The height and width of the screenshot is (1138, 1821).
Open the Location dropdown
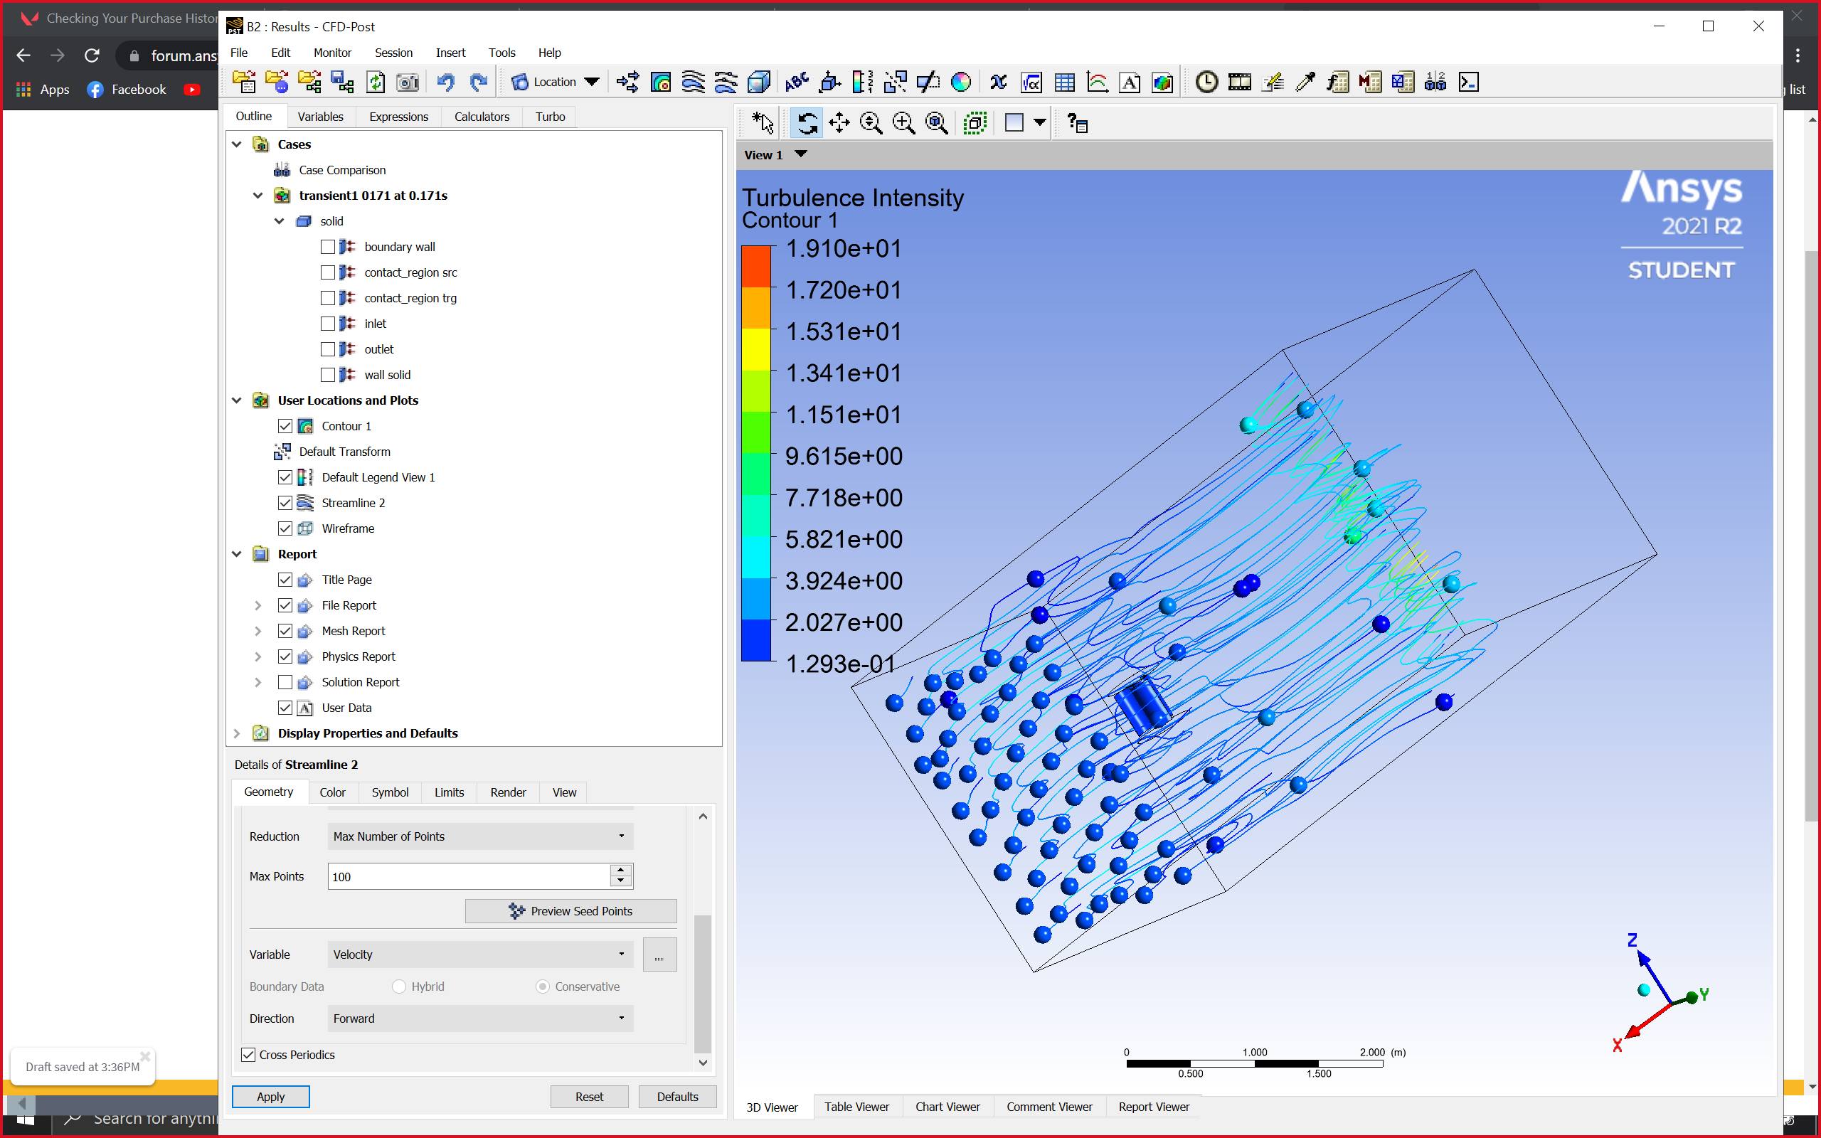coord(556,82)
